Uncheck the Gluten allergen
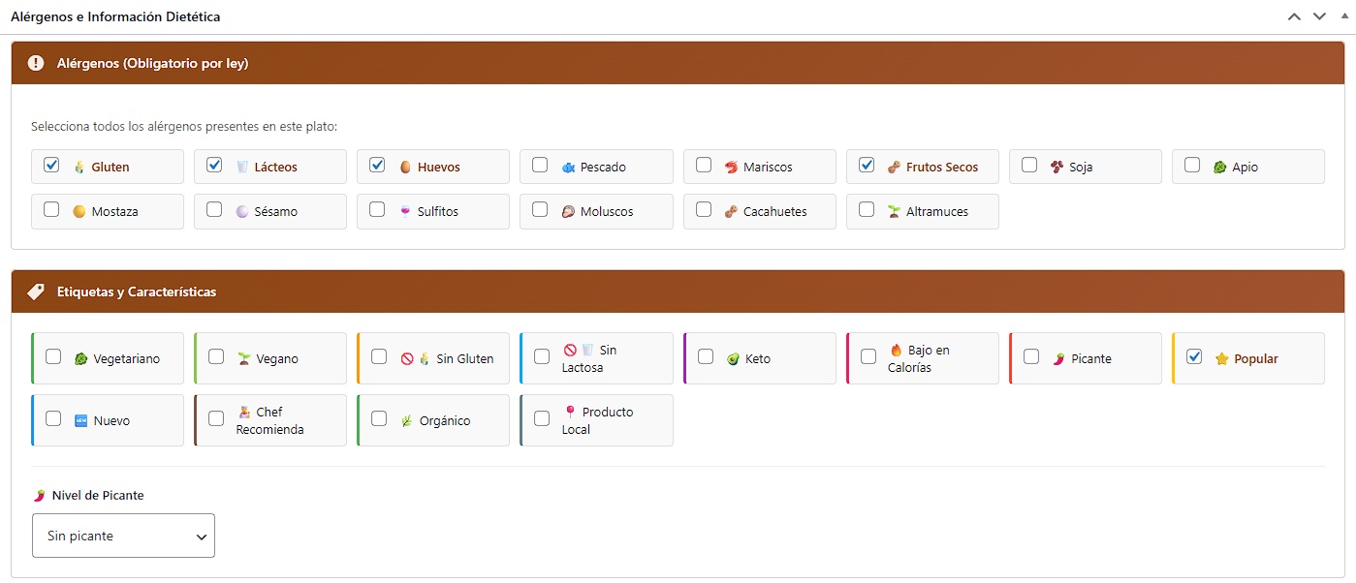 click(50, 166)
